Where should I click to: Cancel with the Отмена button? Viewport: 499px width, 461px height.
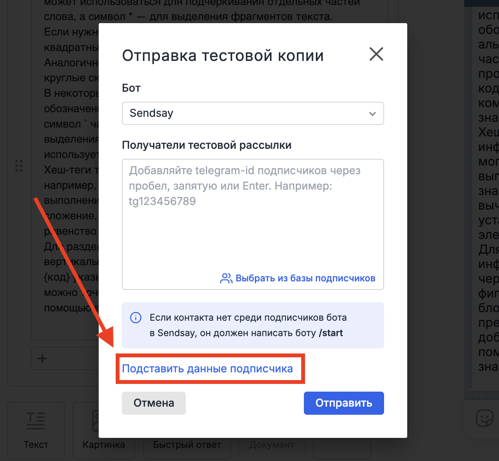153,403
